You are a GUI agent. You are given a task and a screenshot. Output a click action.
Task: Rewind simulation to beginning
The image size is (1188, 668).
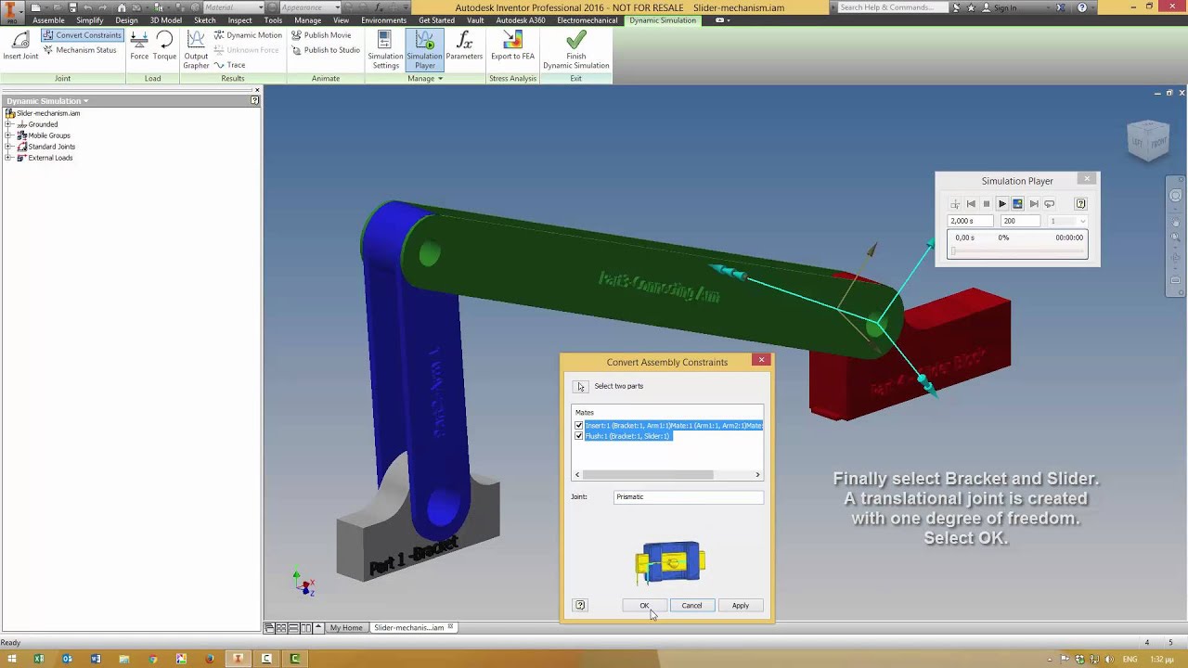(x=971, y=204)
